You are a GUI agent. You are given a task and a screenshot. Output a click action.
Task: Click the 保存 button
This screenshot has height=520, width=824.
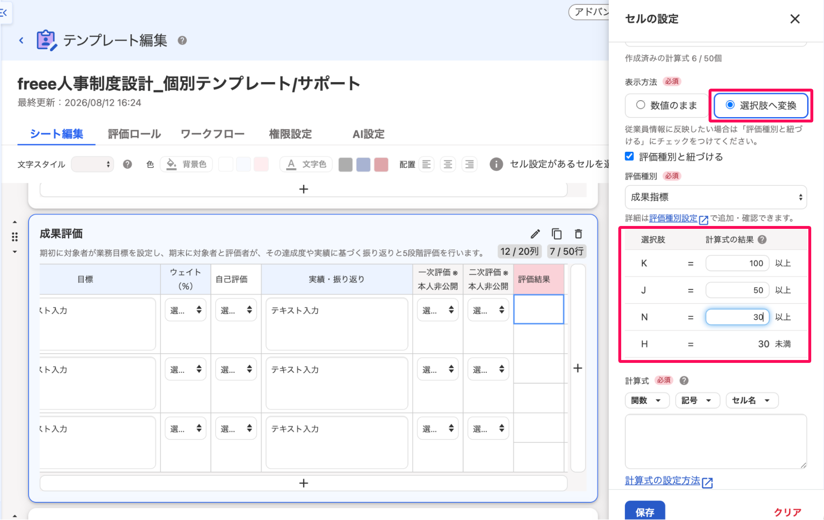[645, 511]
